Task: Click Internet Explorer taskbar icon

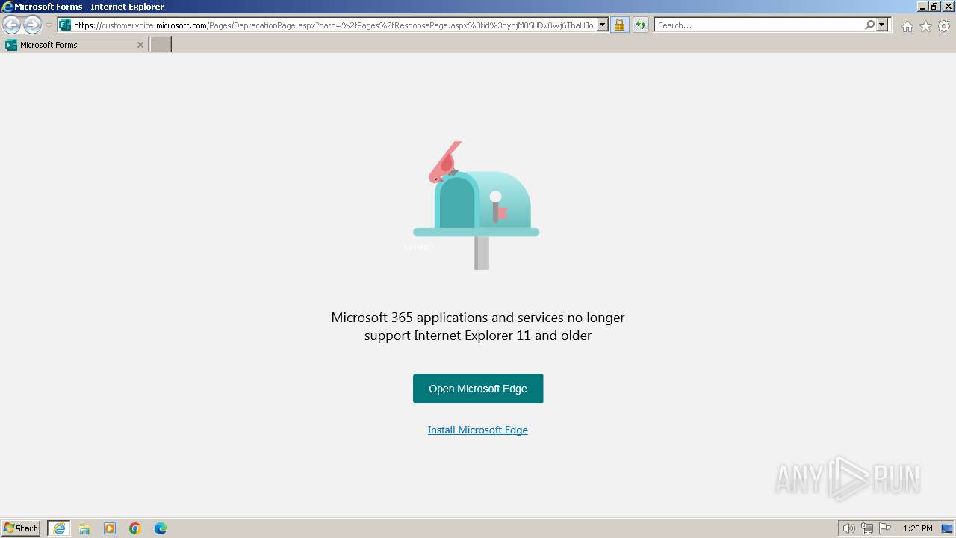Action: point(59,528)
